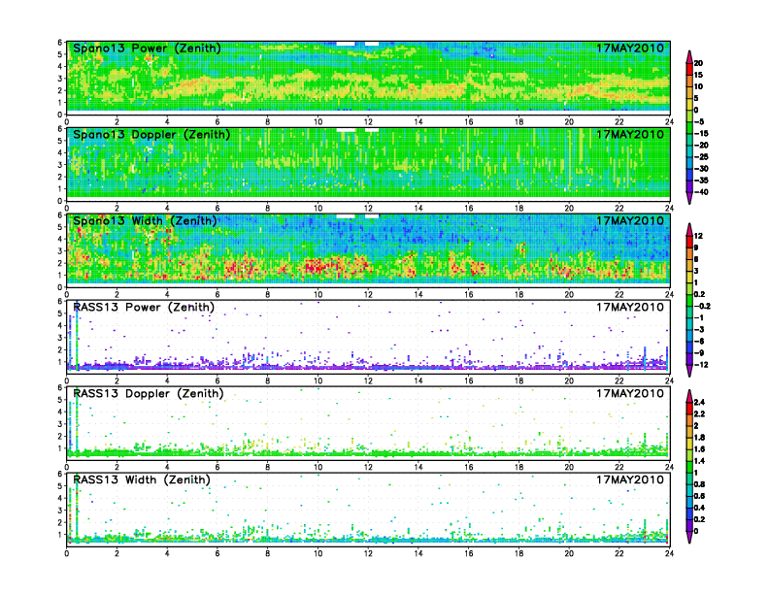This screenshot has width=769, height=594.
Task: Click the "0.2" label on the middle colorbar
Action: tap(700, 294)
